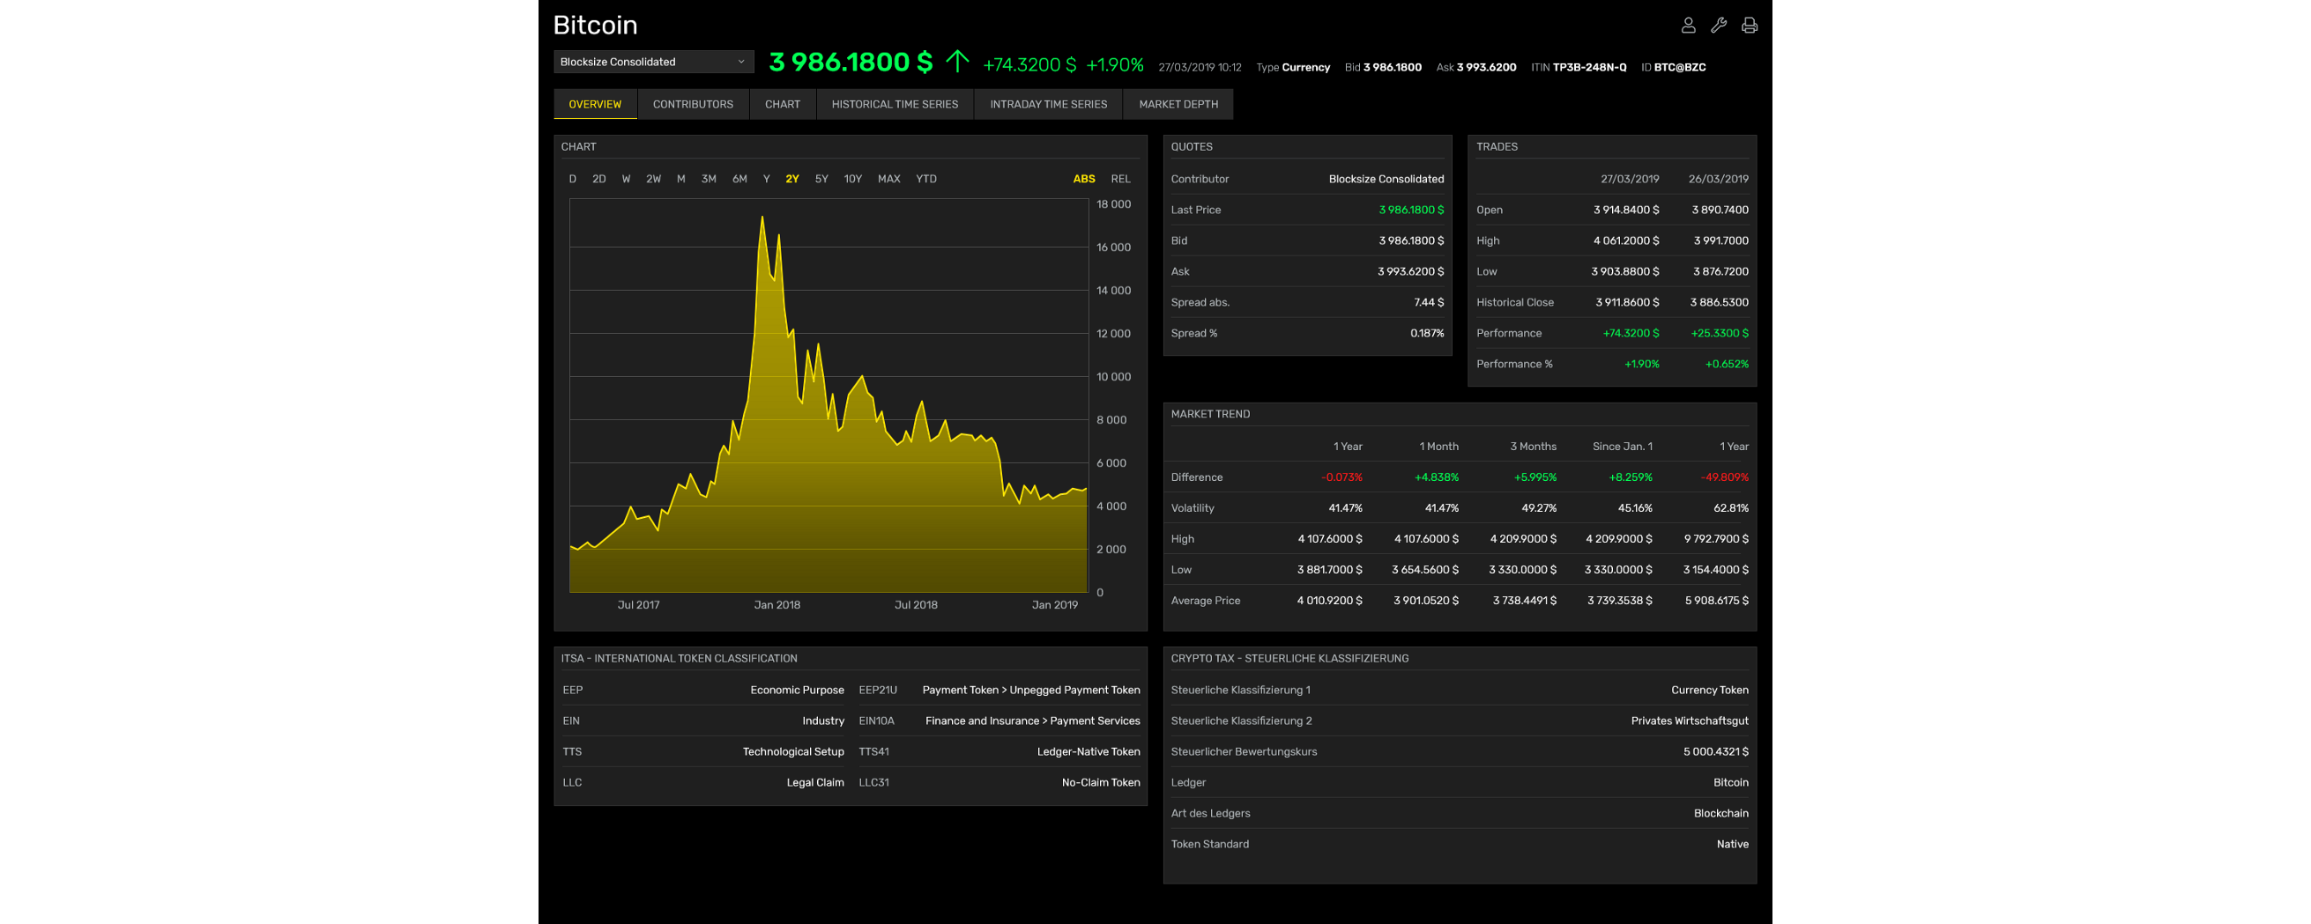Click the Ledger-Native Token value
The image size is (2311, 924).
click(1089, 752)
